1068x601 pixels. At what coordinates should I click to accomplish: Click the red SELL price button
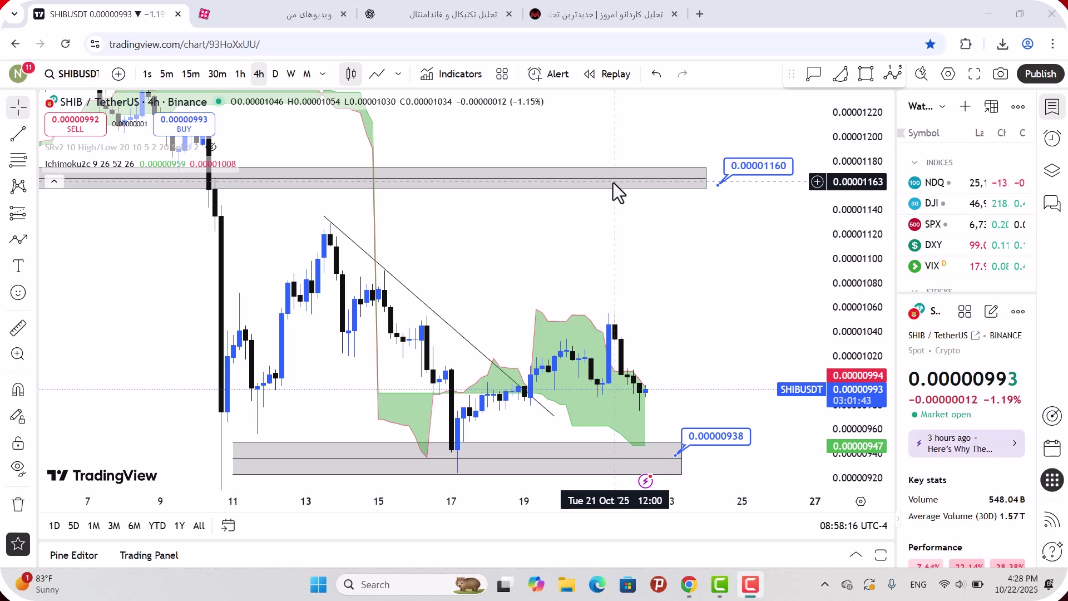pos(76,124)
